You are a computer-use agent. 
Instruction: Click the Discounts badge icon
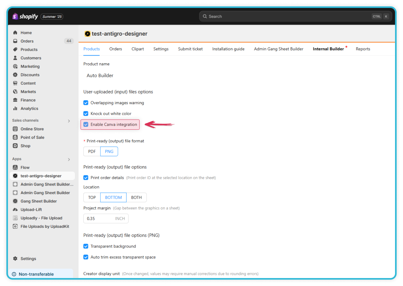click(x=15, y=75)
